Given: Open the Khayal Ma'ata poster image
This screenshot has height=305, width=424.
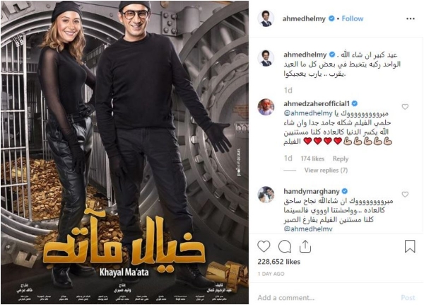Looking at the screenshot, I should click(124, 152).
